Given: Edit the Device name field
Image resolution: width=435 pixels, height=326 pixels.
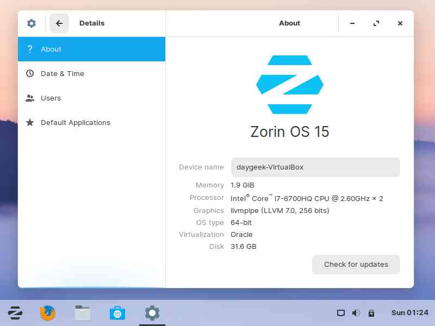Looking at the screenshot, I should point(315,167).
